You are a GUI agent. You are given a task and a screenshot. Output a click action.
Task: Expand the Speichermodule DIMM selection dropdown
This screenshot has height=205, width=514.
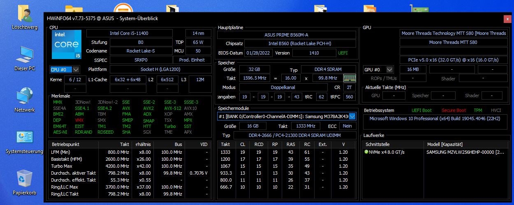click(x=352, y=116)
